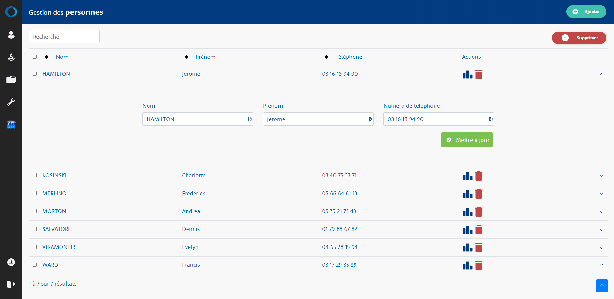The image size is (614, 299).
Task: Open the folders sidebar icon
Action: [11, 80]
